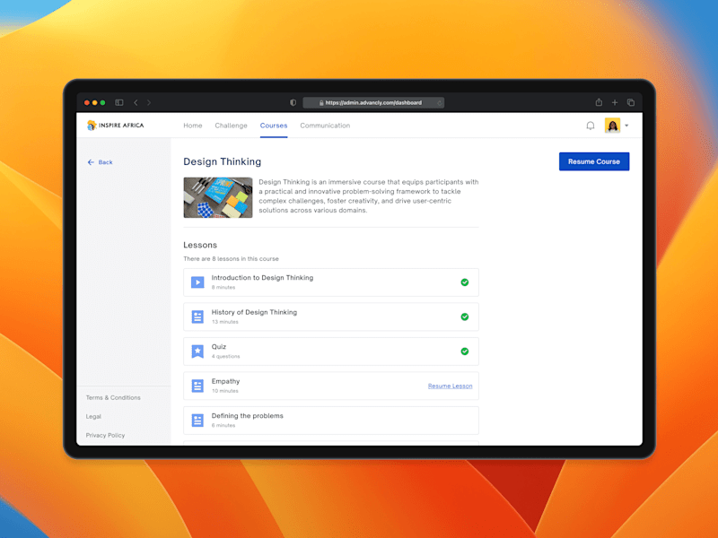The width and height of the screenshot is (718, 538).
Task: Open the Legal link
Action: 93,416
